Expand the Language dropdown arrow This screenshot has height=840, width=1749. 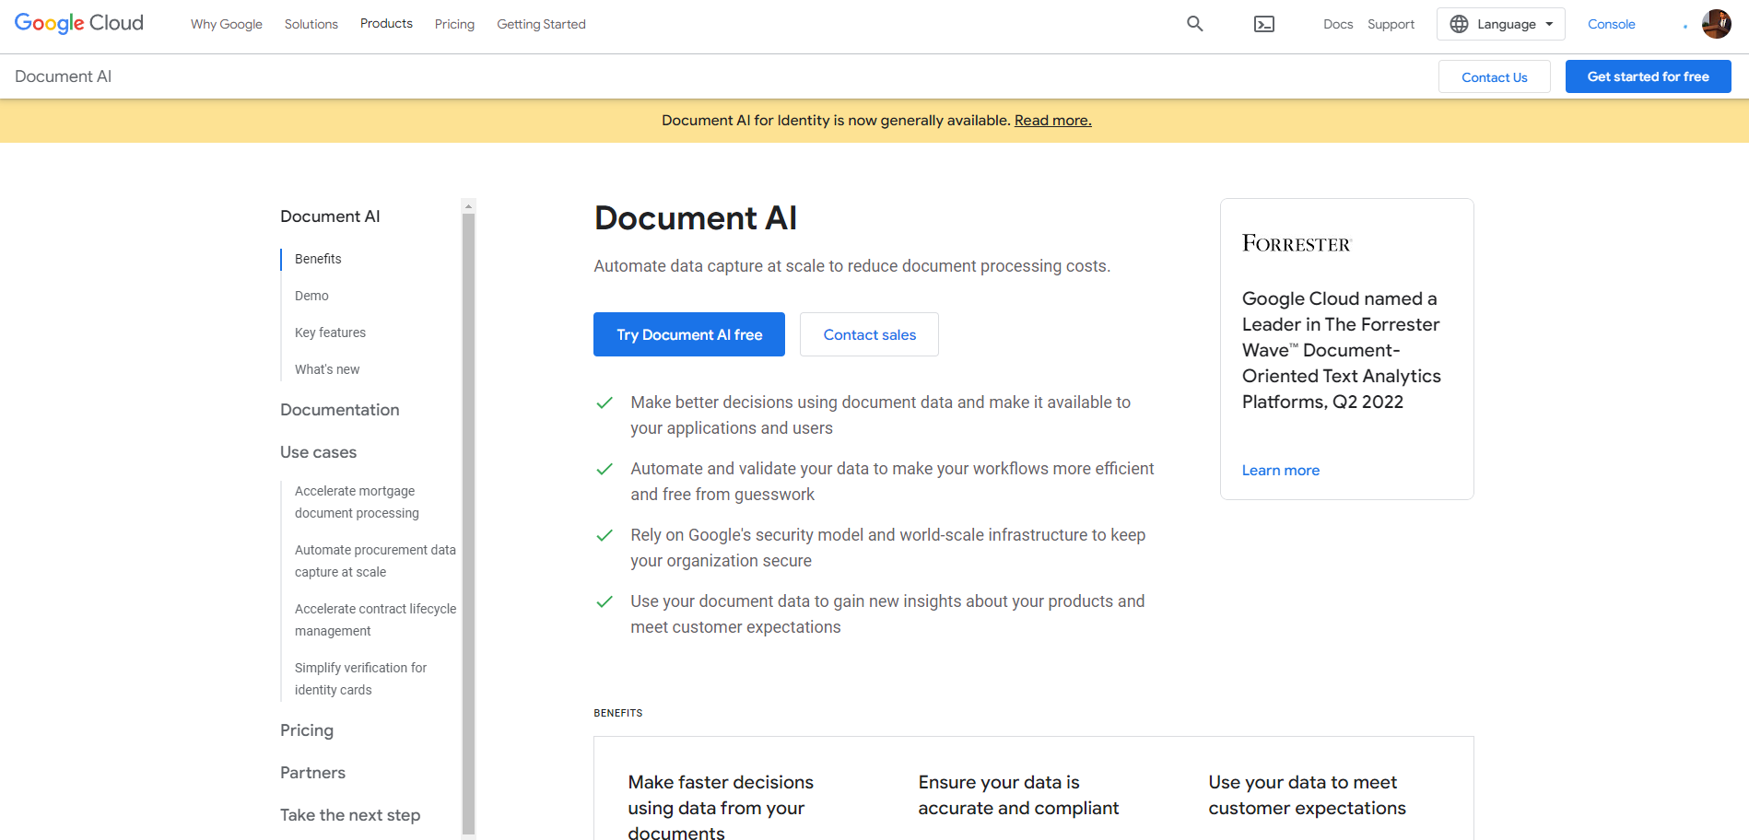[1549, 24]
